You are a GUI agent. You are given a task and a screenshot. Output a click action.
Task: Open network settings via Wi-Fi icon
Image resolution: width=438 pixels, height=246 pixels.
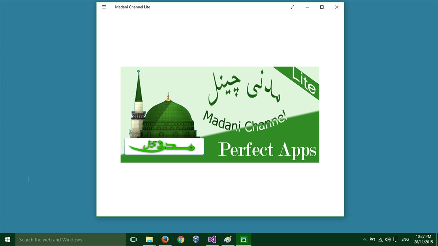[380, 239]
